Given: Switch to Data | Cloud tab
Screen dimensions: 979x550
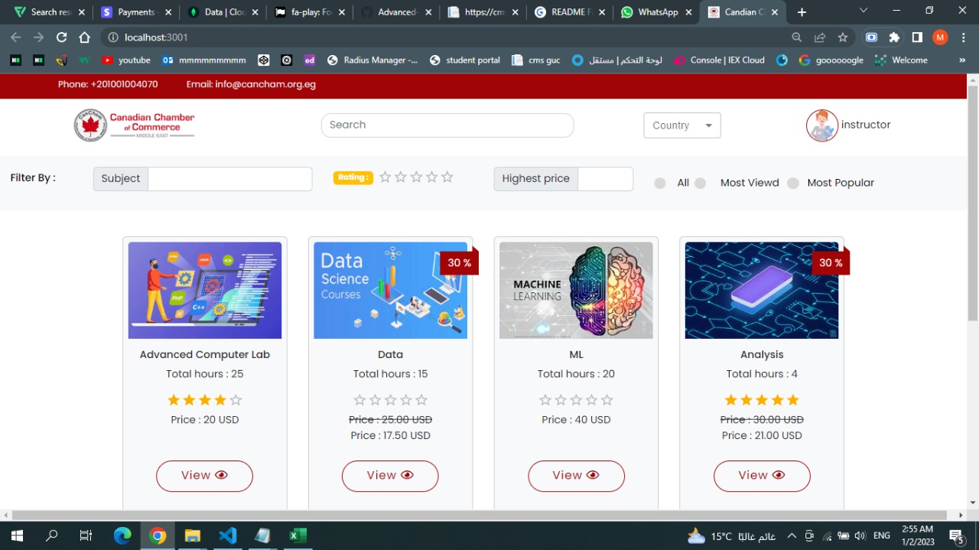Looking at the screenshot, I should (x=223, y=12).
